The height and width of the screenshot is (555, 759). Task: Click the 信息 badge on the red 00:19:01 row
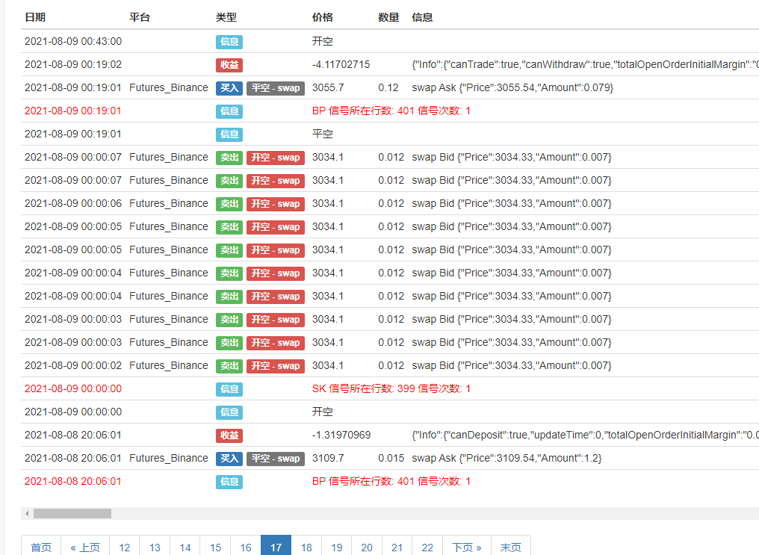click(229, 111)
